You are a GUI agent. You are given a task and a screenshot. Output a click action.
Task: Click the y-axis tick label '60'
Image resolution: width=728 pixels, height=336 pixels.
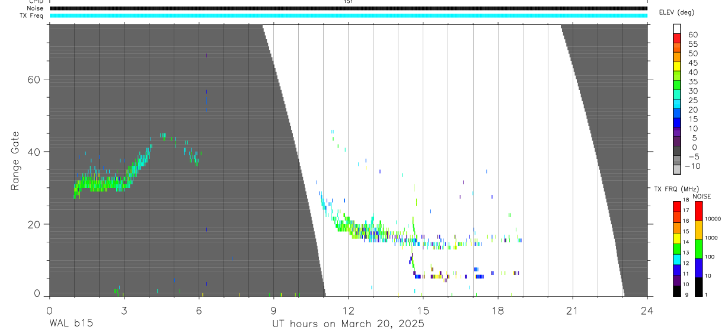click(x=35, y=79)
